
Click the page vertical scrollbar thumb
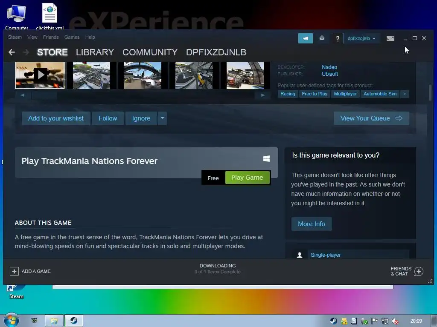pyautogui.click(x=430, y=92)
